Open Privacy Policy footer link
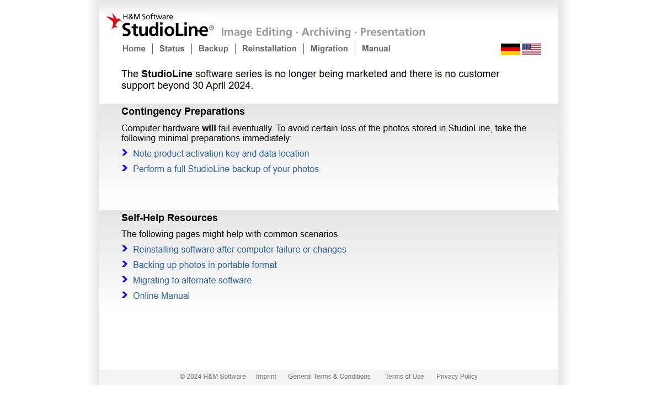 pos(457,377)
